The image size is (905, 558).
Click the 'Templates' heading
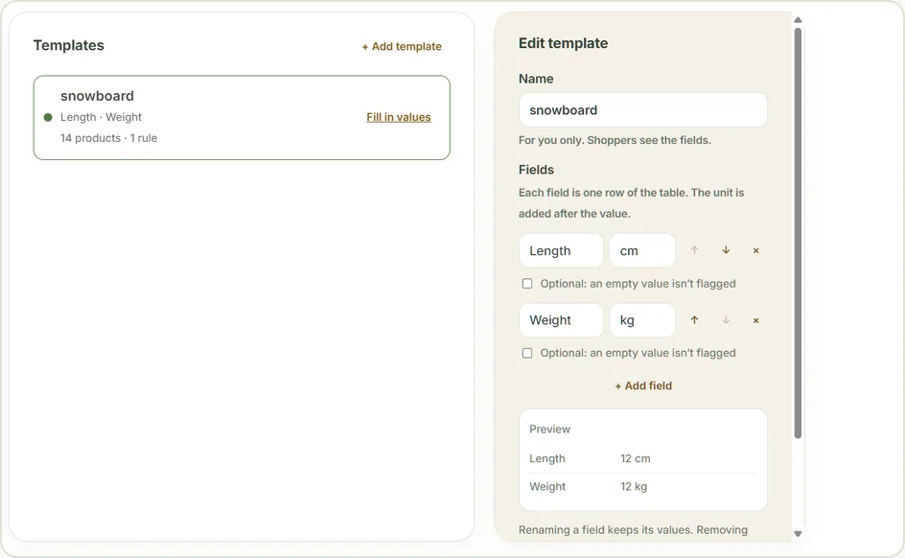68,46
